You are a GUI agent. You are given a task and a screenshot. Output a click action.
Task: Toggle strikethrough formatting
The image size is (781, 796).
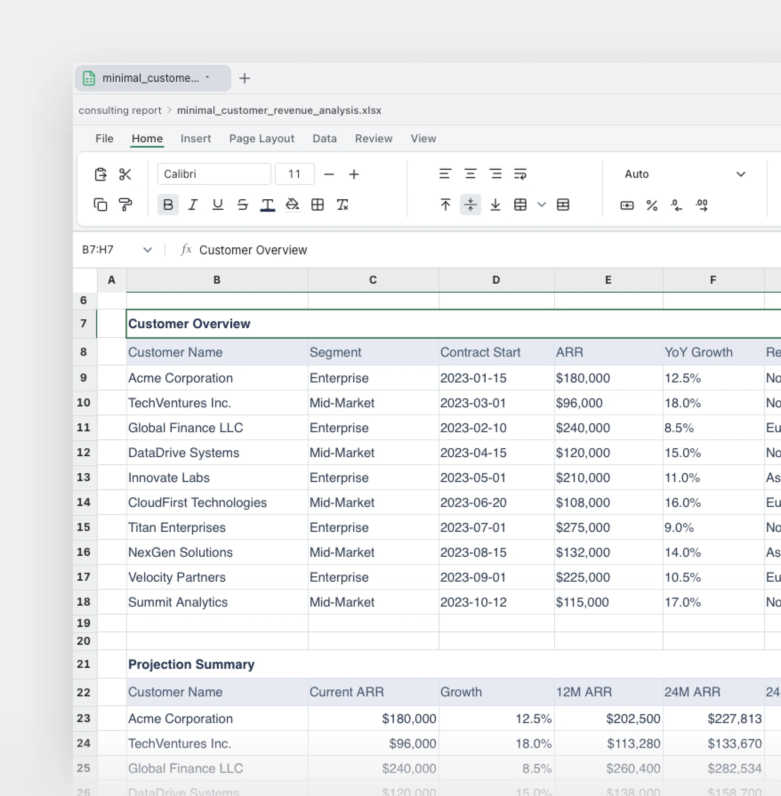point(243,205)
